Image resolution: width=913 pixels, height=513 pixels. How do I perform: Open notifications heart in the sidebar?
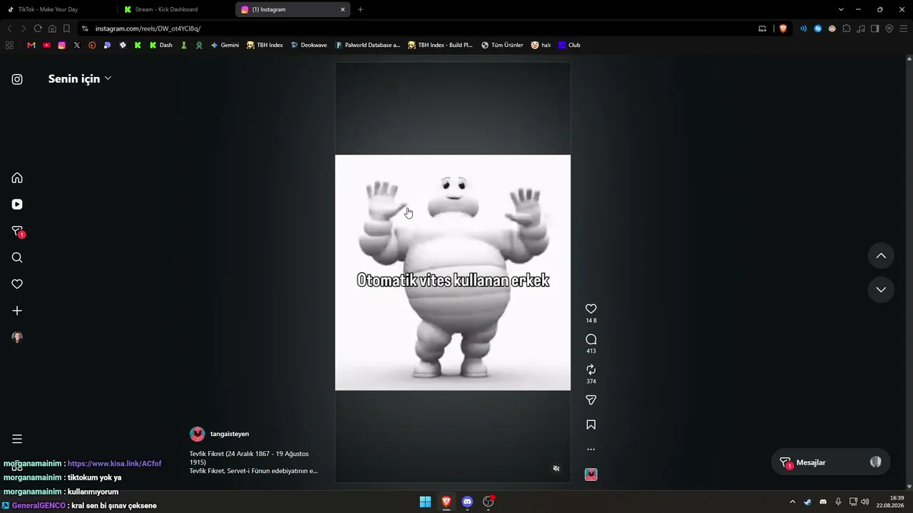(x=17, y=284)
